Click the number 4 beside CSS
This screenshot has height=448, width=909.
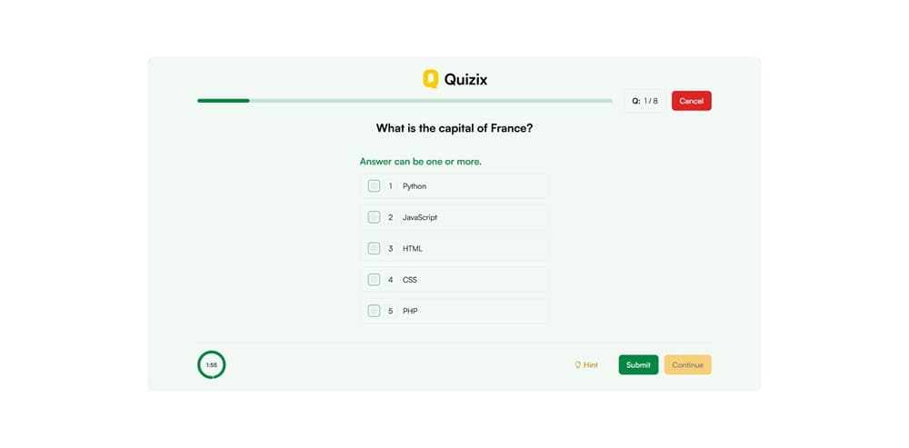click(x=391, y=280)
